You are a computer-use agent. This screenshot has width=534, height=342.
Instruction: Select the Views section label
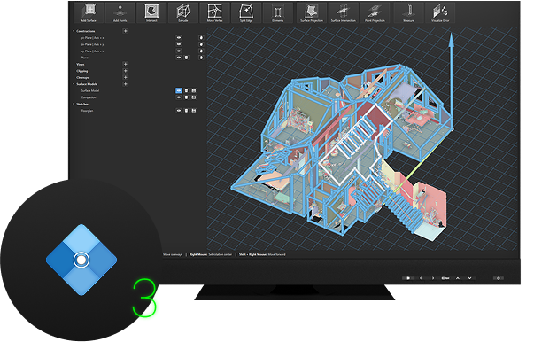pos(81,64)
